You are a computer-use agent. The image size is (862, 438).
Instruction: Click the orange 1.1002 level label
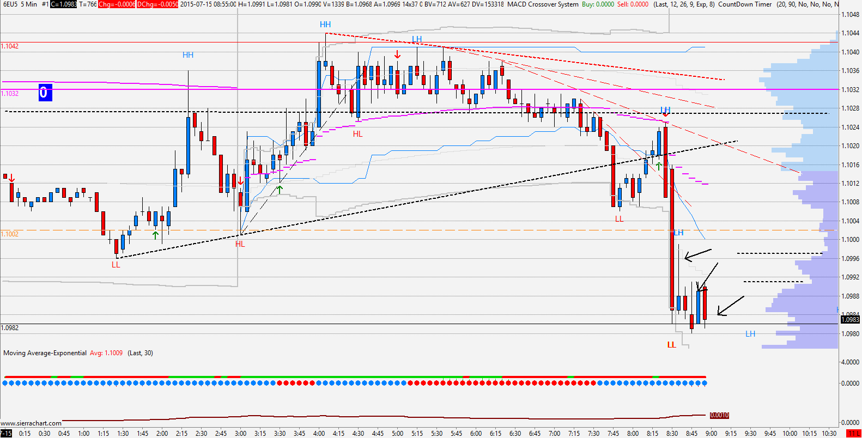[10, 234]
